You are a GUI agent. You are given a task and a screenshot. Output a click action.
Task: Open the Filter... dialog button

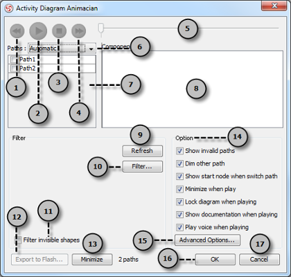point(142,166)
